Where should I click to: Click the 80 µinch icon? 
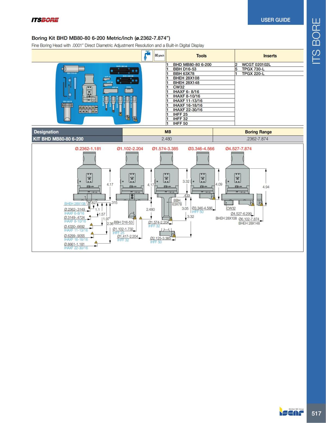coord(159,56)
